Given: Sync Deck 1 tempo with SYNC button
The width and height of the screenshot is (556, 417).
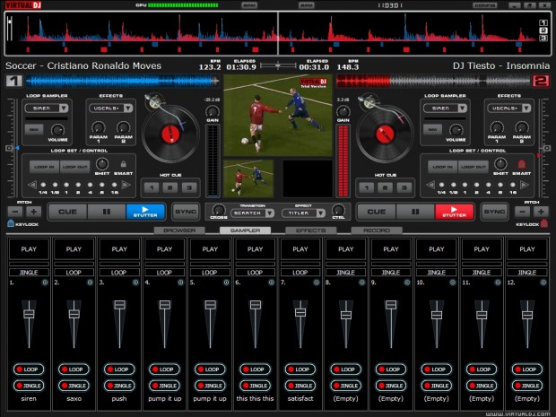Looking at the screenshot, I should pyautogui.click(x=186, y=212).
